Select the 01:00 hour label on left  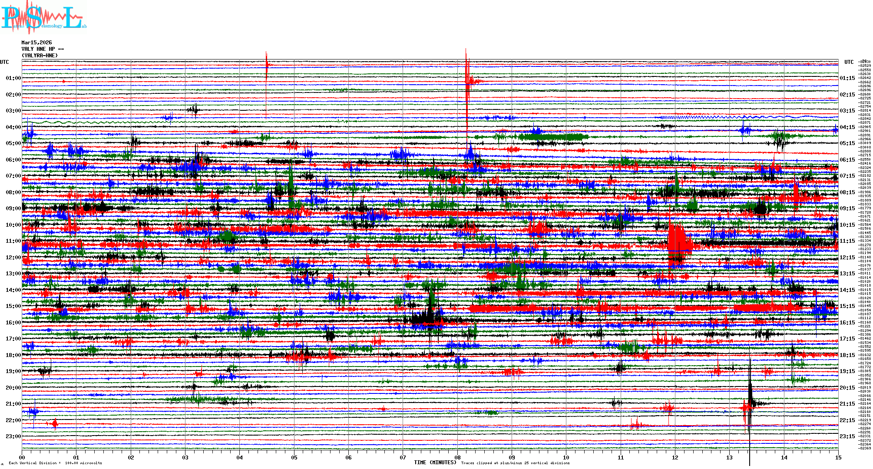tap(13, 78)
